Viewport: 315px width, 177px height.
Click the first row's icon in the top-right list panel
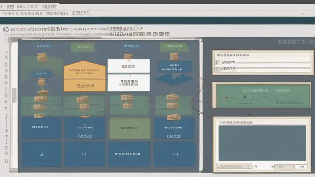tap(217, 62)
